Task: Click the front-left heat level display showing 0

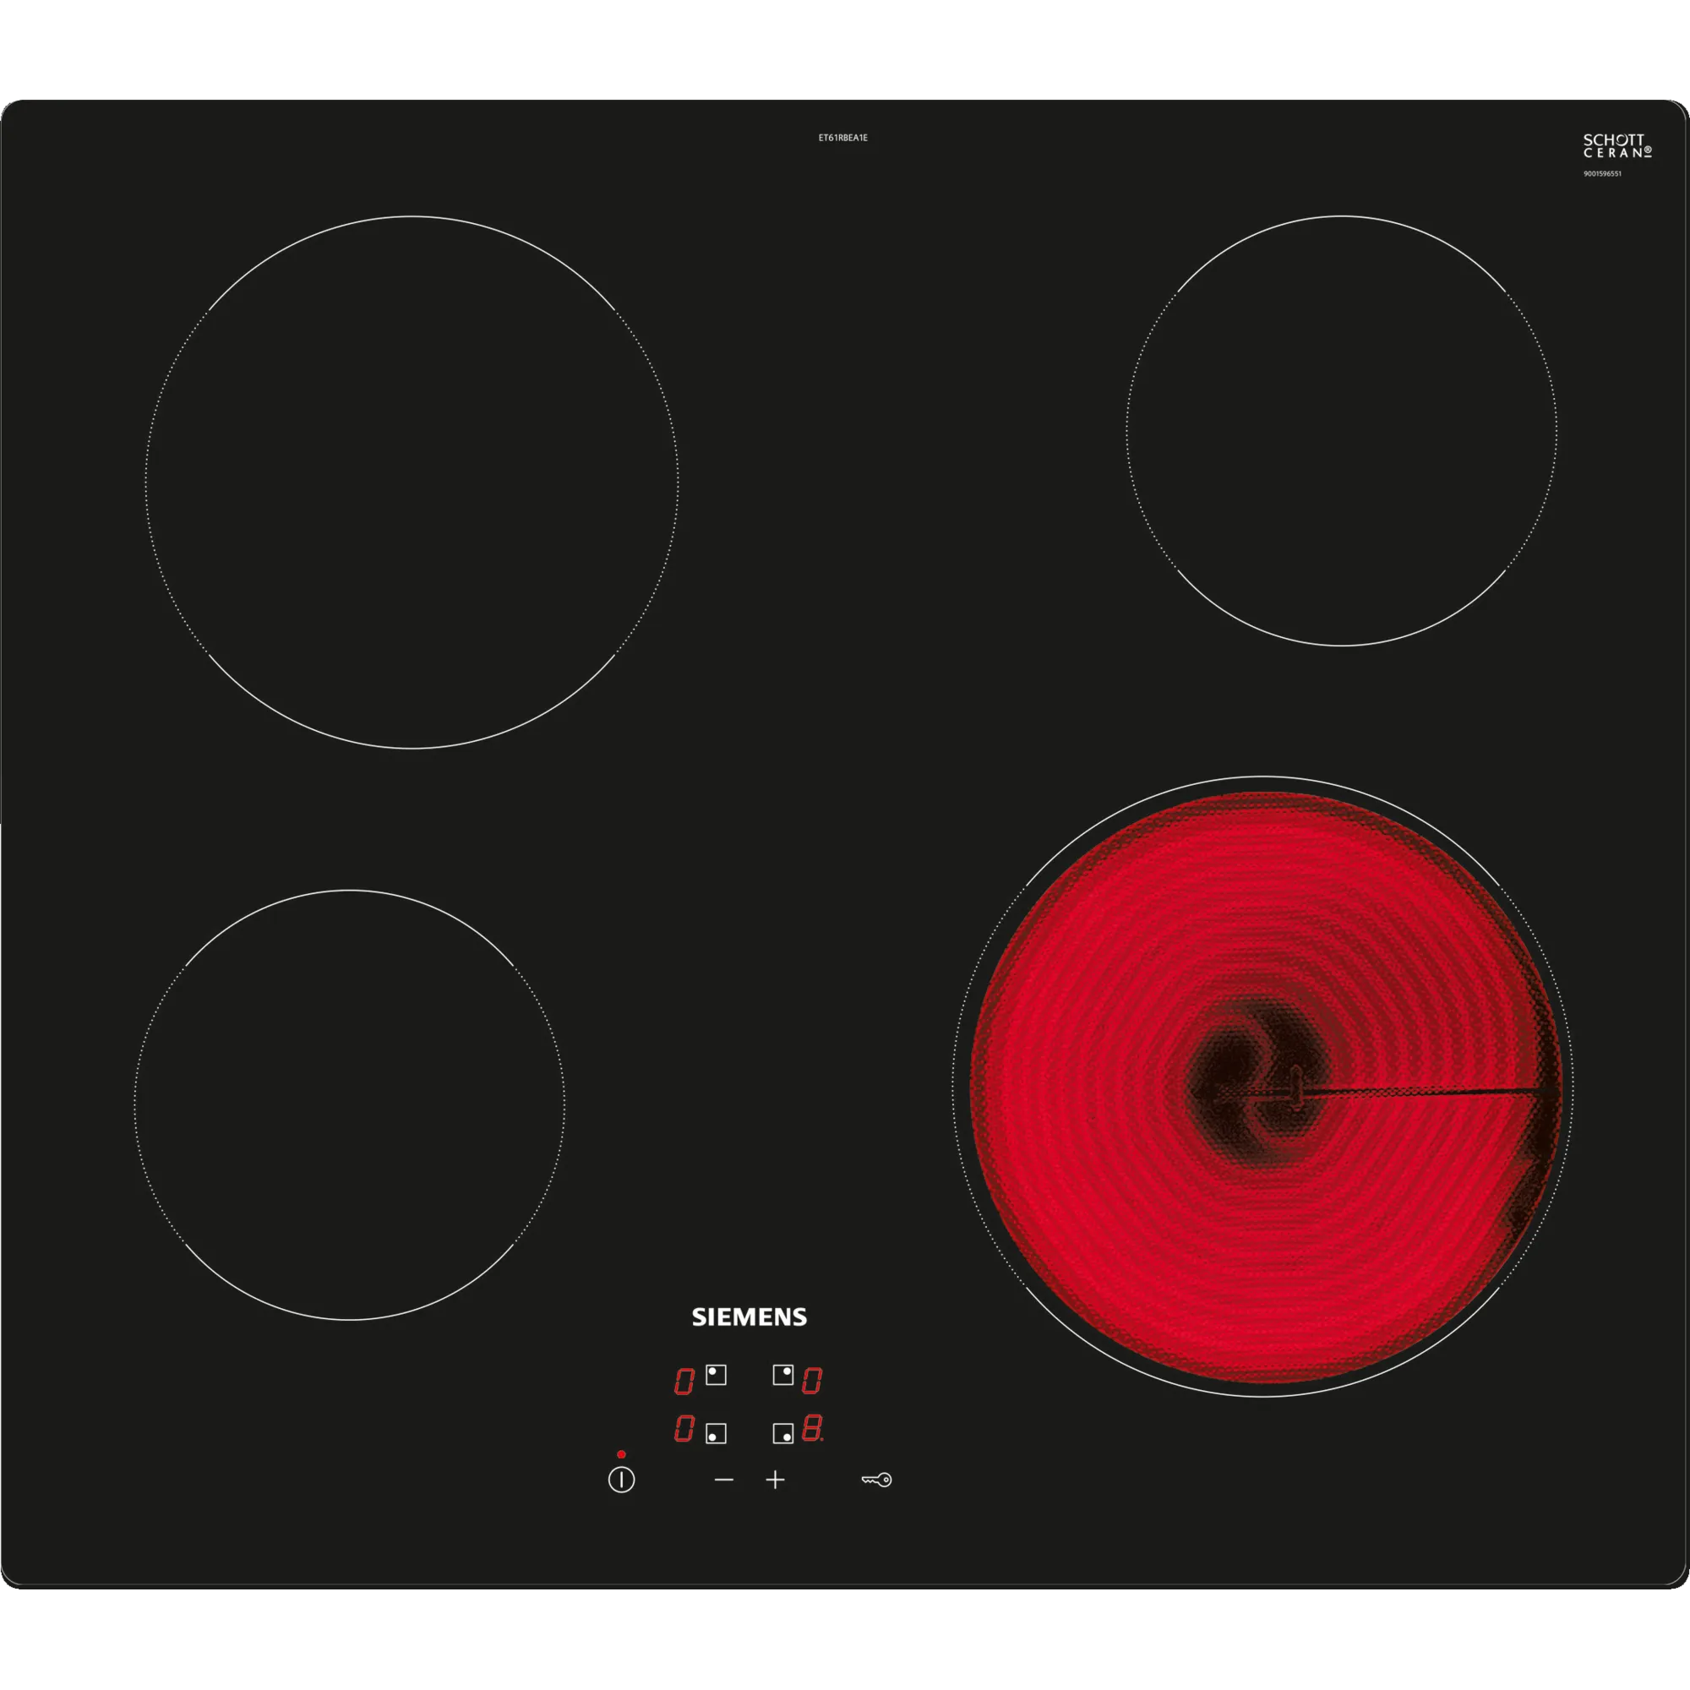Action: click(684, 1428)
